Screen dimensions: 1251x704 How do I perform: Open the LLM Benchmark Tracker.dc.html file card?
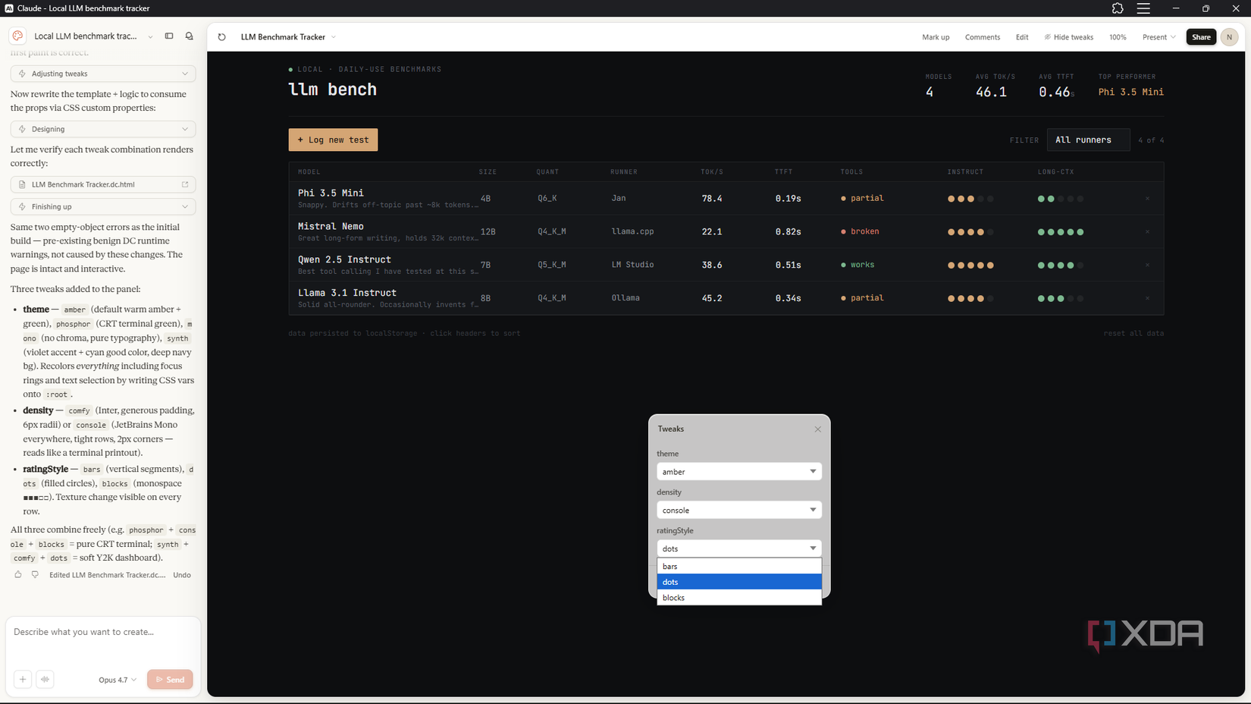103,184
